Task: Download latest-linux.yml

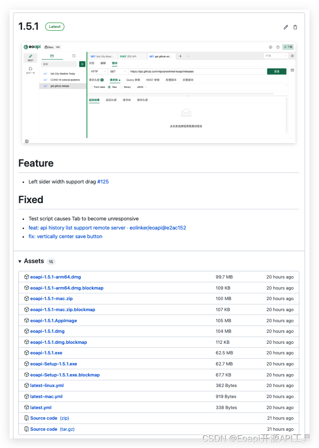Action: [x=47, y=386]
